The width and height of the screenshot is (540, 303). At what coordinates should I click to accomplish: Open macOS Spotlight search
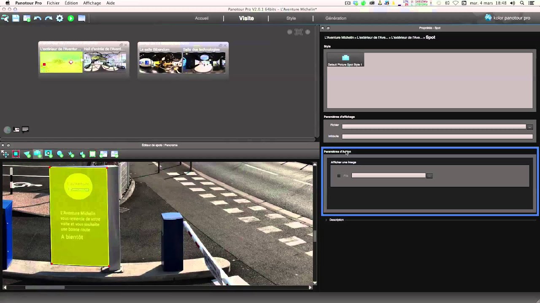522,3
